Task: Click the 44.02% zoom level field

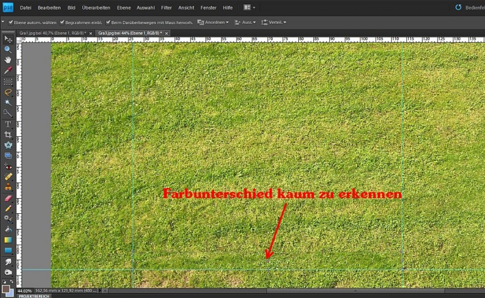Action: coord(25,291)
